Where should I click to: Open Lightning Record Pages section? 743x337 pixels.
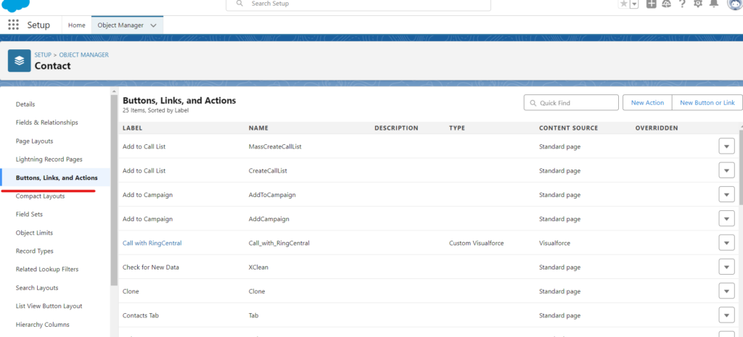pyautogui.click(x=49, y=159)
